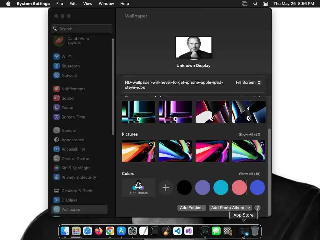Select red folded dynamic wallpaper thumbnail

tap(212, 112)
